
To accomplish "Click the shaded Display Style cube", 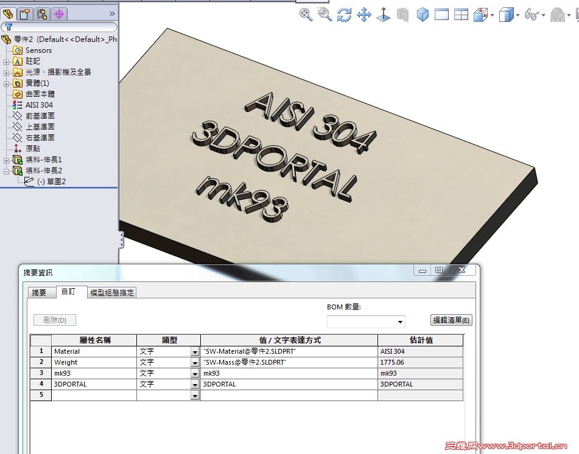I will point(507,15).
